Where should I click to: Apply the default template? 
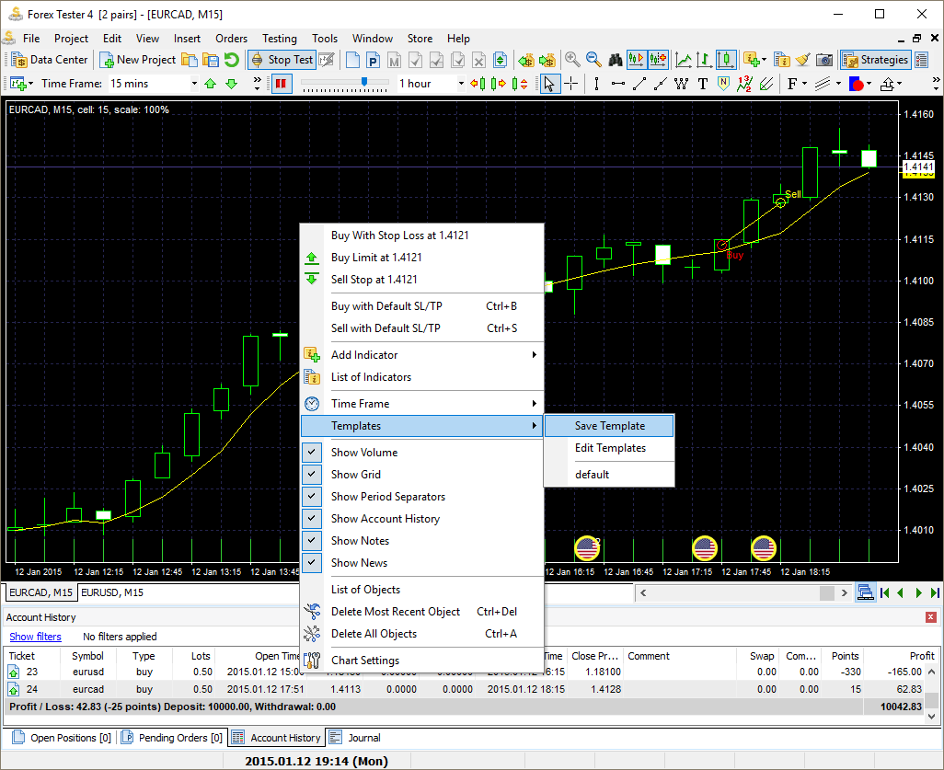[609, 475]
